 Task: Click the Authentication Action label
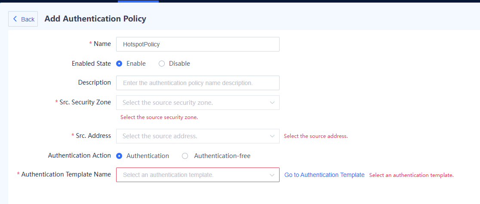point(80,155)
